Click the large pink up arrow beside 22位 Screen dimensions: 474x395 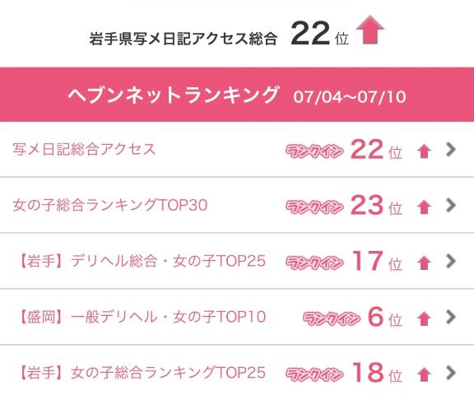click(370, 30)
